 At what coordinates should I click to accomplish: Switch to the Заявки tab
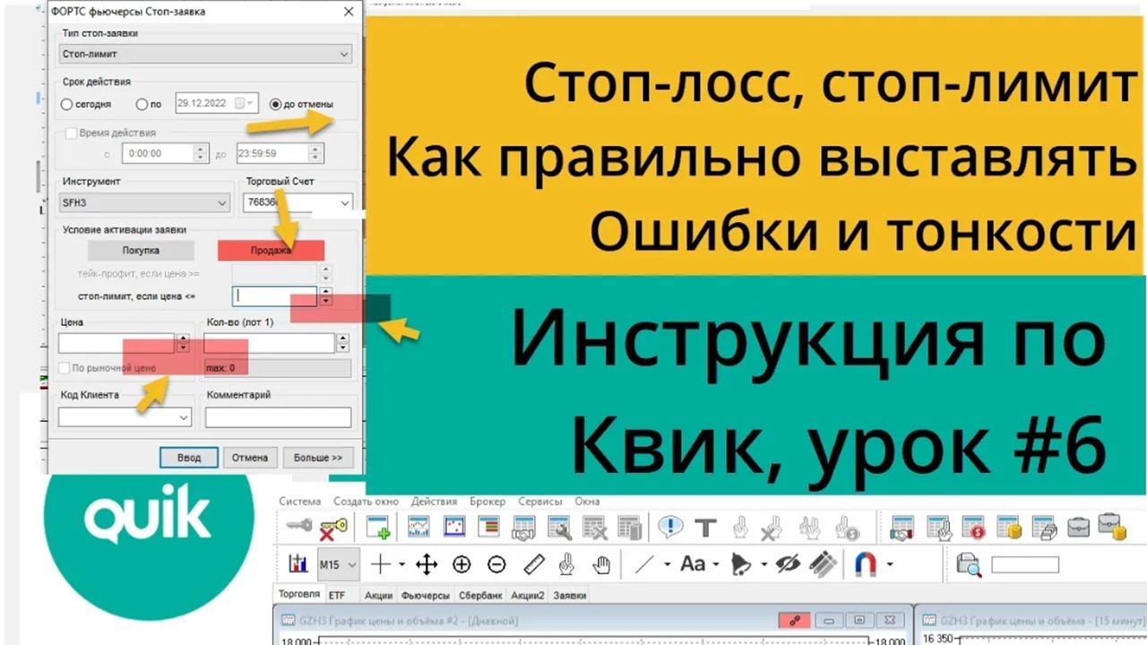[570, 595]
